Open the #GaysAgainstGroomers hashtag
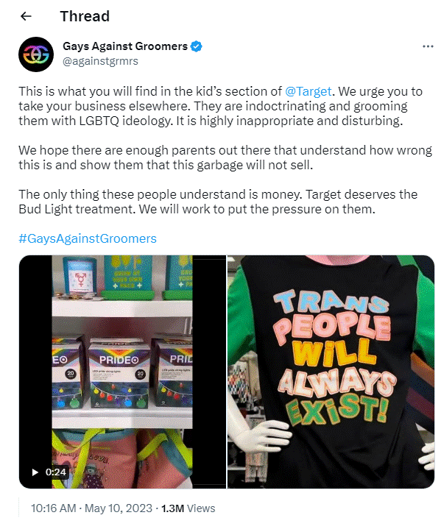441x518 pixels. click(88, 238)
